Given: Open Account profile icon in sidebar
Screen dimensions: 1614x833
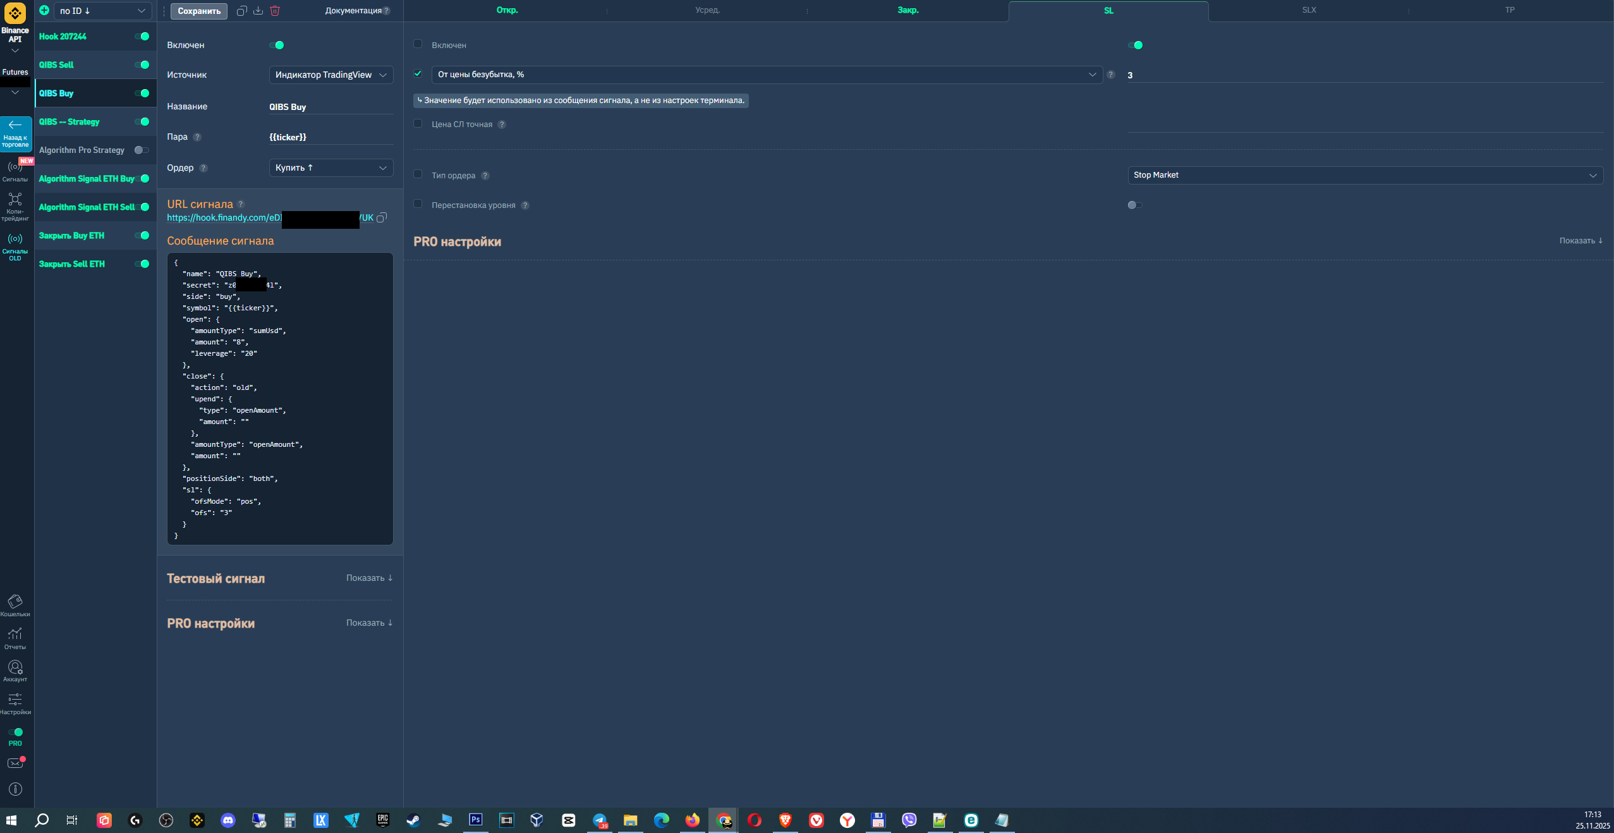Looking at the screenshot, I should tap(15, 671).
